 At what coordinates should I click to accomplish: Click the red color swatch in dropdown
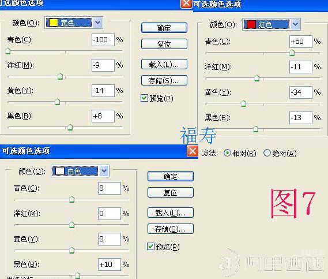[251, 24]
